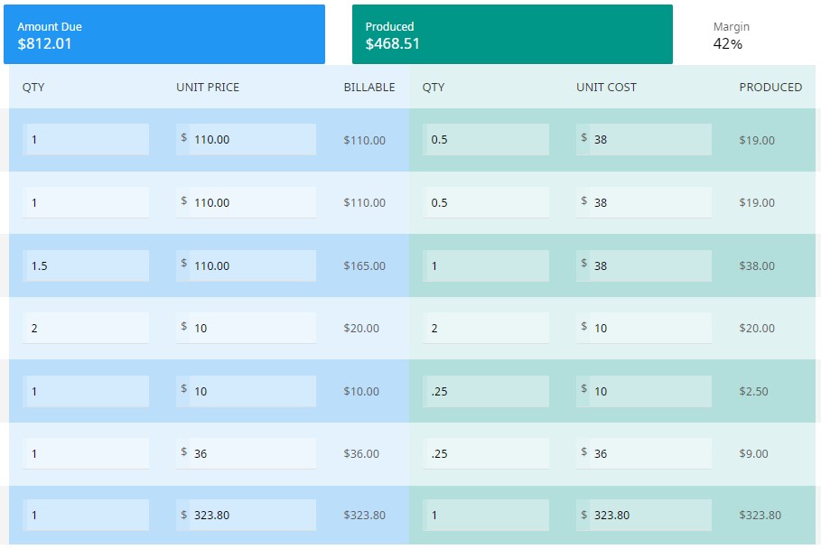
Task: Edit the unit cost 10 in the $2.50 produced row
Action: [643, 391]
